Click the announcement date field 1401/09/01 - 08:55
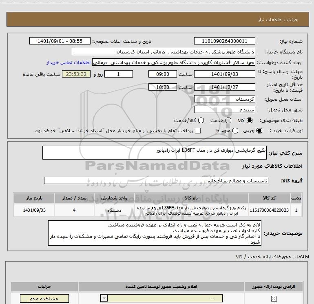This screenshot has width=314, height=304. pyautogui.click(x=60, y=41)
